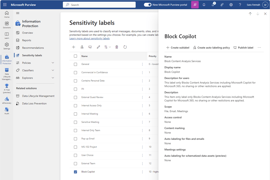Click the plus icon to create a label
The height and width of the screenshot is (180, 270).
tap(74, 47)
